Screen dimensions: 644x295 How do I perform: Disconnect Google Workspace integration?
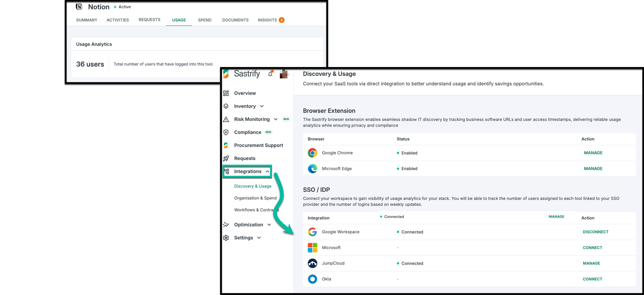(x=596, y=232)
